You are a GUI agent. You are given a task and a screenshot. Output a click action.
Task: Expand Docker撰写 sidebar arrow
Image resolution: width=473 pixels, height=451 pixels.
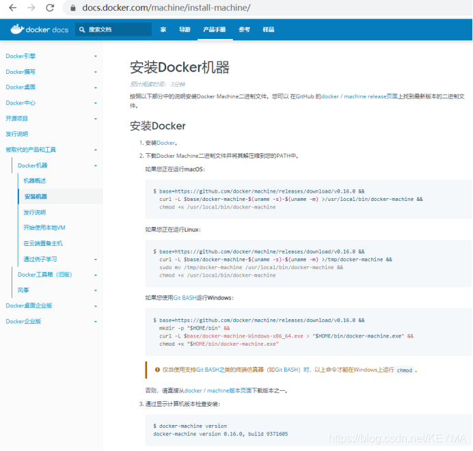coord(96,72)
